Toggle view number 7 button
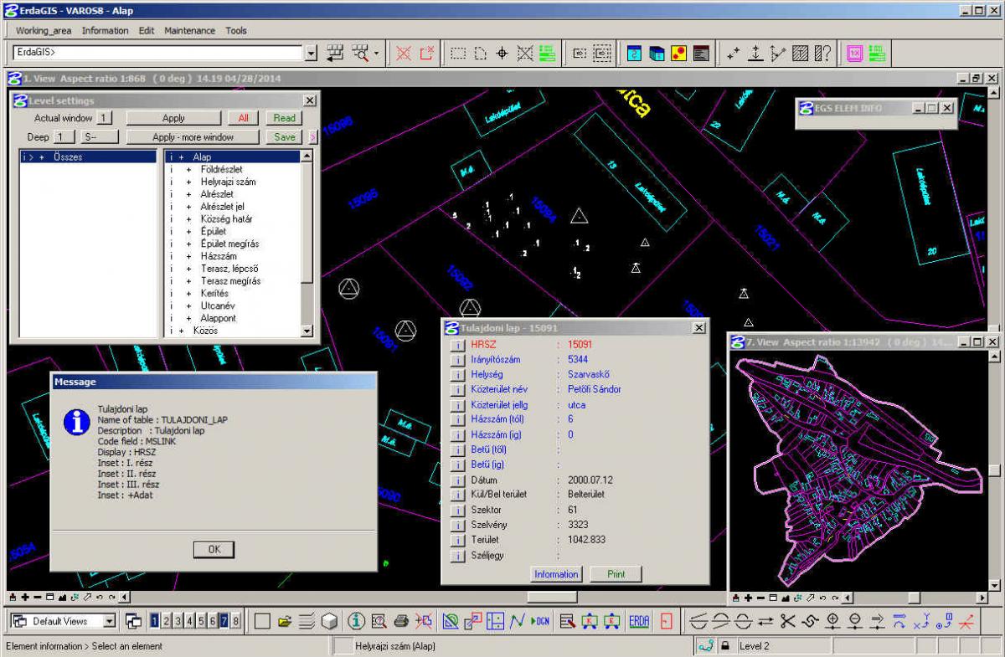 [x=224, y=621]
